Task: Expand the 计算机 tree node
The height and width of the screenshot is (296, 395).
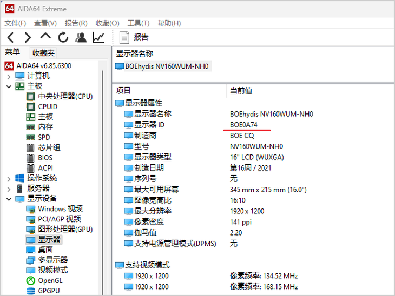Action: (9, 77)
